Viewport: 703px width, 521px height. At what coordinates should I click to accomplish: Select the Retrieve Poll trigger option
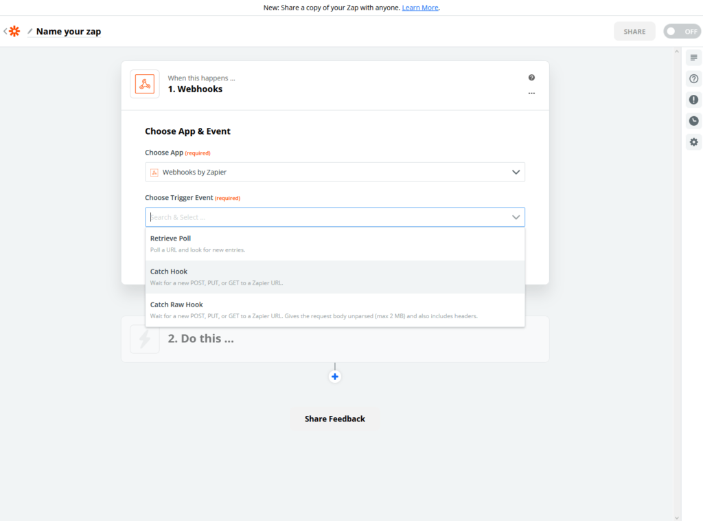[x=335, y=244]
